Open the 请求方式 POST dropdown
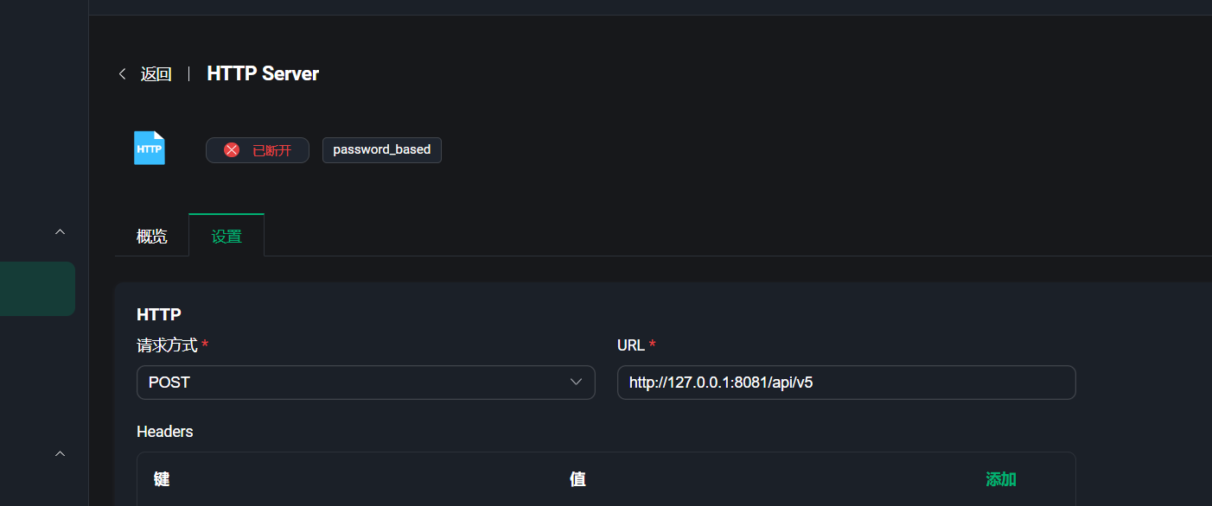This screenshot has width=1212, height=506. (x=354, y=383)
